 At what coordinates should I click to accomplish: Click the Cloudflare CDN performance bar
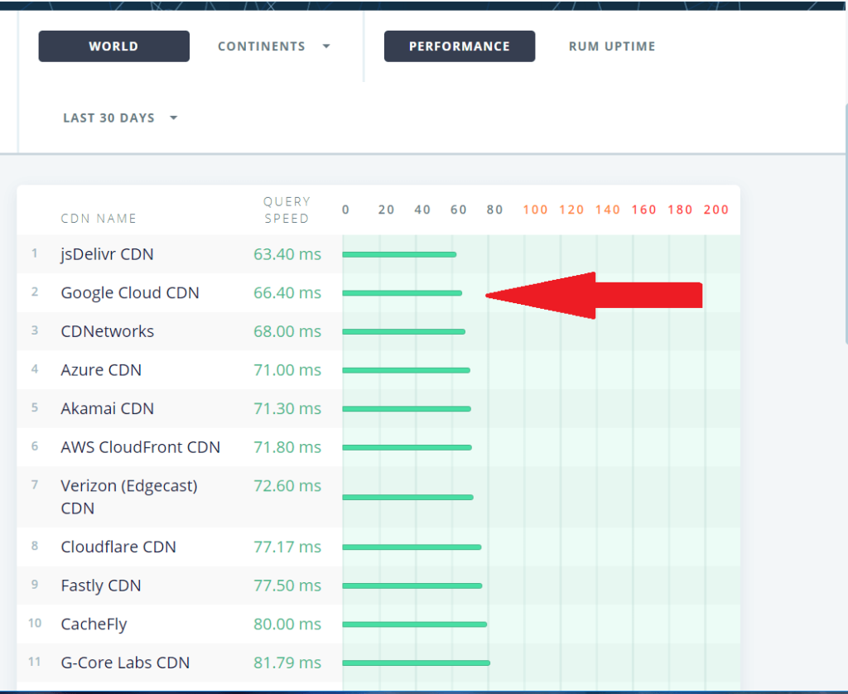[x=412, y=547]
